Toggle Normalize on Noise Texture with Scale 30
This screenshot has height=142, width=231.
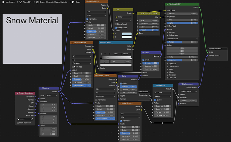[x=121, y=121]
